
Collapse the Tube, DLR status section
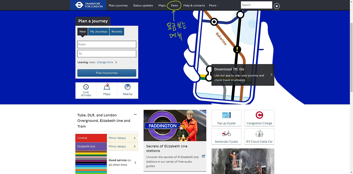pos(135,114)
